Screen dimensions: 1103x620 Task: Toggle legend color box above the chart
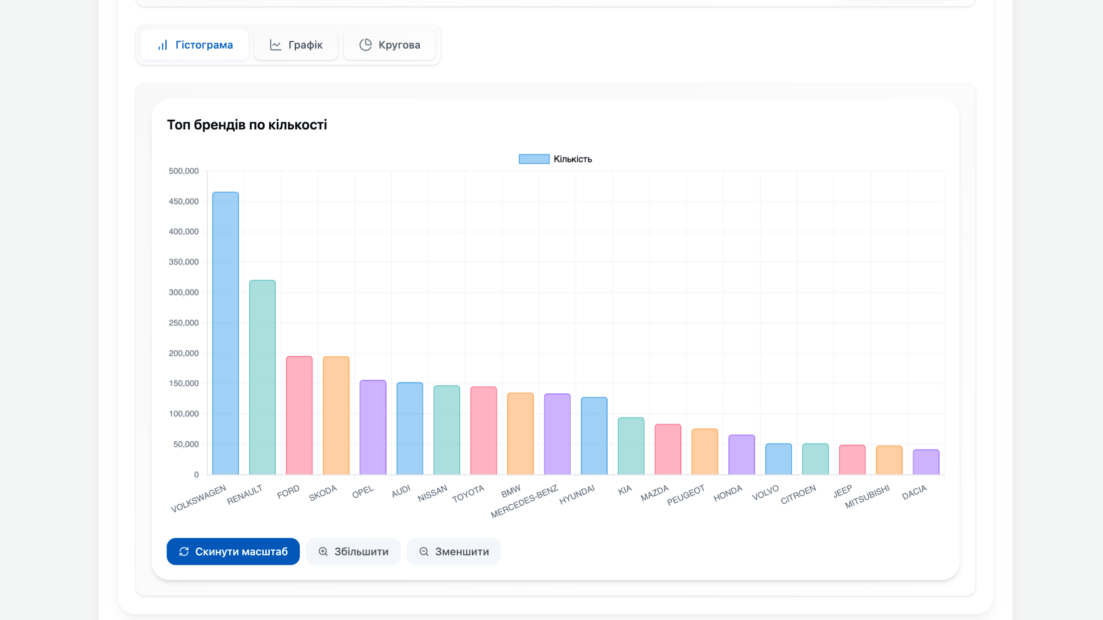(x=533, y=158)
